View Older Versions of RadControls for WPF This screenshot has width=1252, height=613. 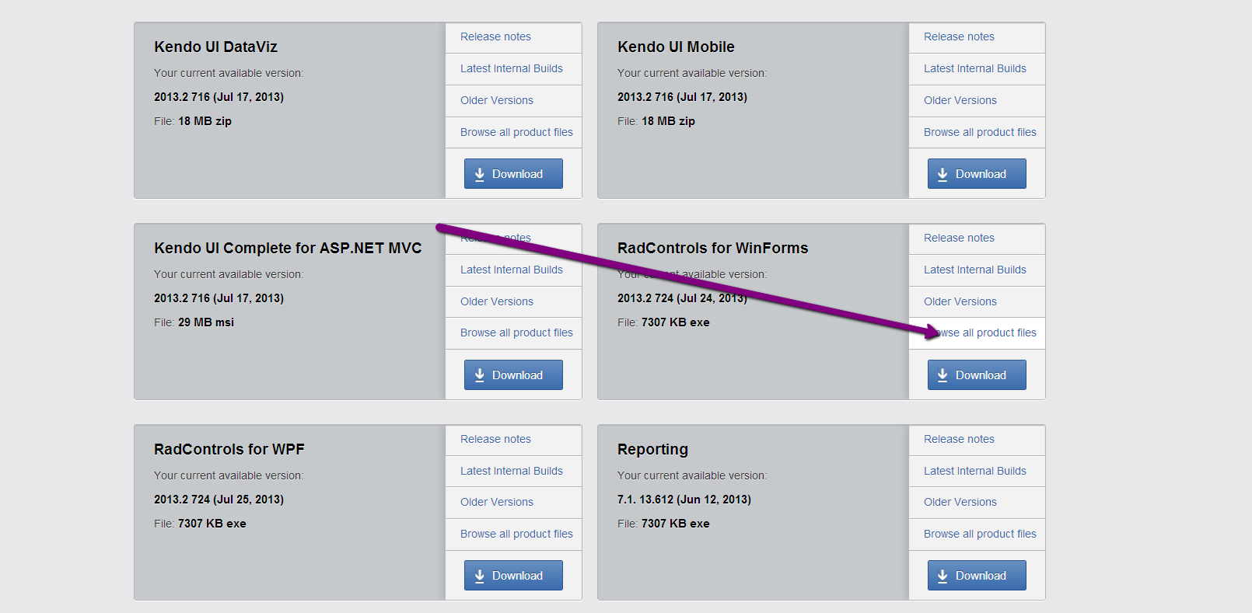496,502
